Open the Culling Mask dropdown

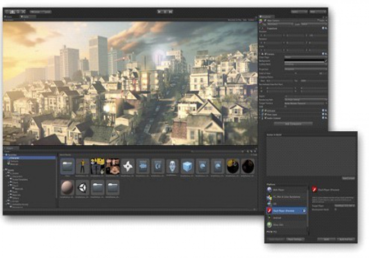coord(305,64)
